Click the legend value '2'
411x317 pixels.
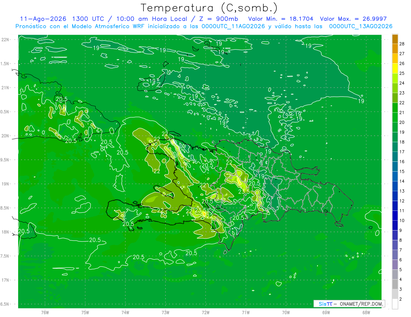coord(401,299)
